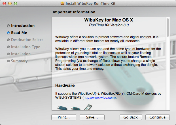176x125 pixels.
Task: Select the Installation step in the sidebar
Action: [x=21, y=54]
